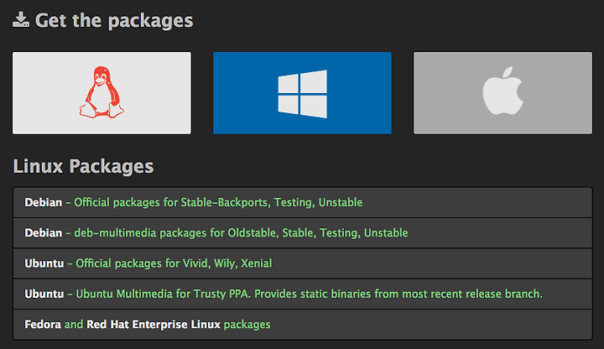This screenshot has height=349, width=604.
Task: Click the Linux Packages heading
Action: point(83,166)
